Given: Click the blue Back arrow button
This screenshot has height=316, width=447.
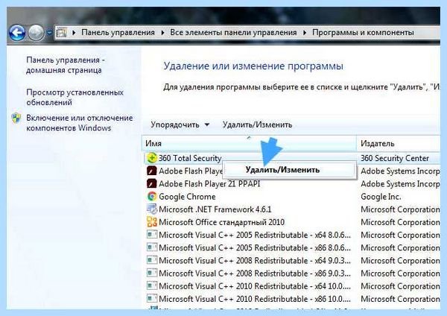Looking at the screenshot, I should pos(17,33).
